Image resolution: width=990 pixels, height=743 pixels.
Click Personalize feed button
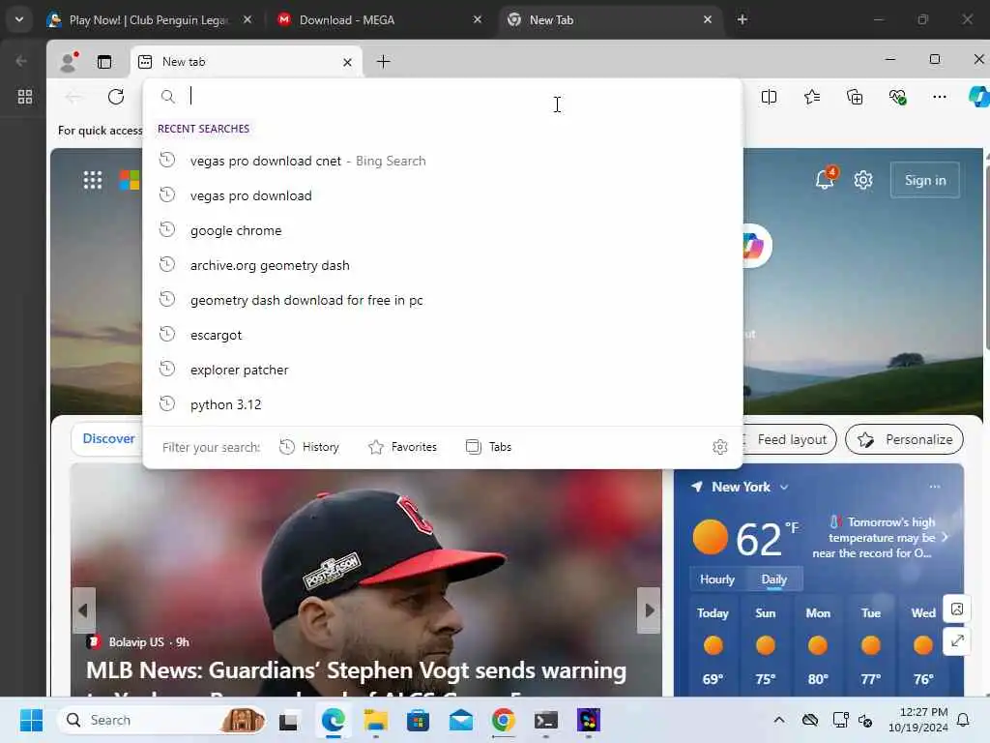pos(904,439)
